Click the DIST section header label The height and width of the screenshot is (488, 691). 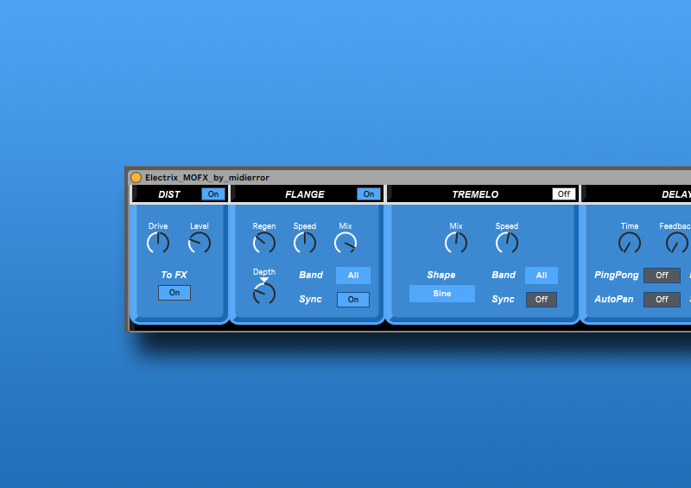click(169, 194)
